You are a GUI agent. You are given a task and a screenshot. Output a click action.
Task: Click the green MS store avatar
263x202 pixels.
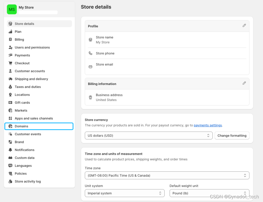point(12,10)
